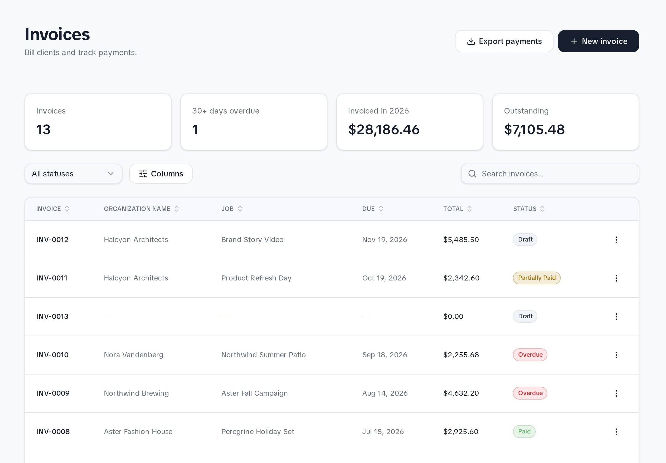666x463 pixels.
Task: Click Product Refresh Day job
Action: 256,278
